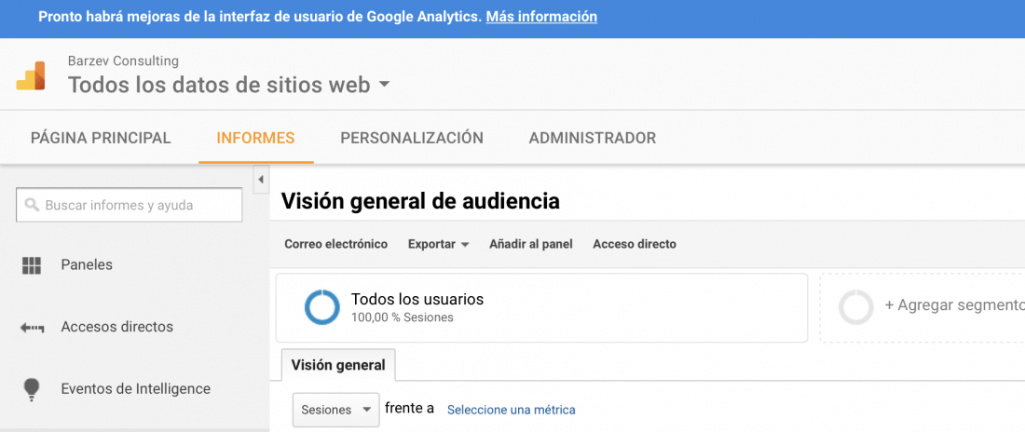Open the Paneles grid icon
The image size is (1025, 432).
(32, 265)
